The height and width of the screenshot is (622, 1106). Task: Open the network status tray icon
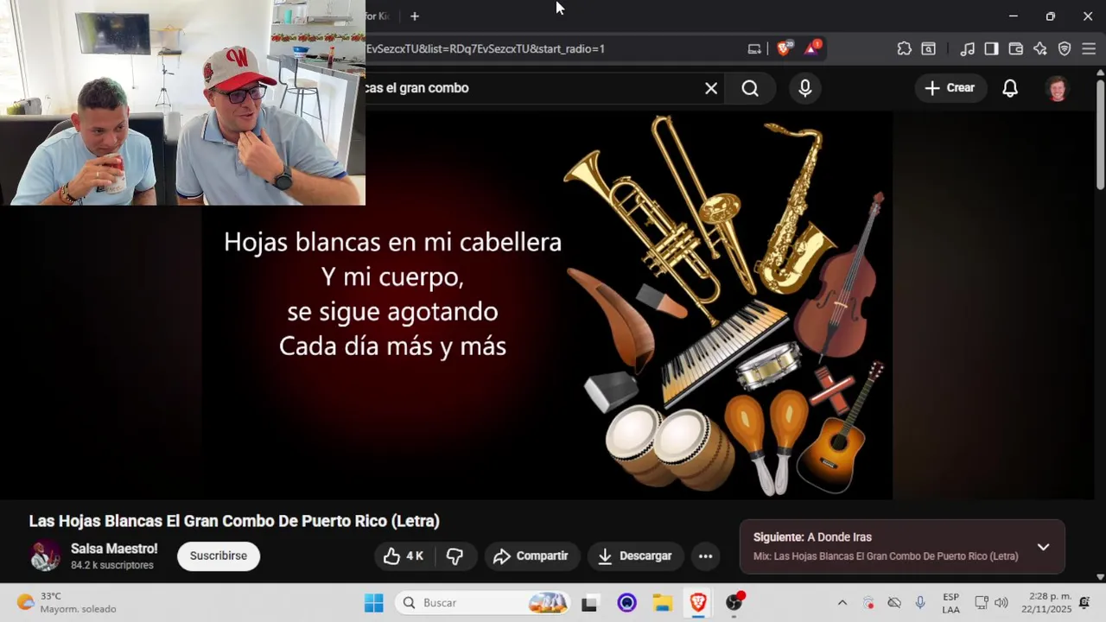coord(982,603)
